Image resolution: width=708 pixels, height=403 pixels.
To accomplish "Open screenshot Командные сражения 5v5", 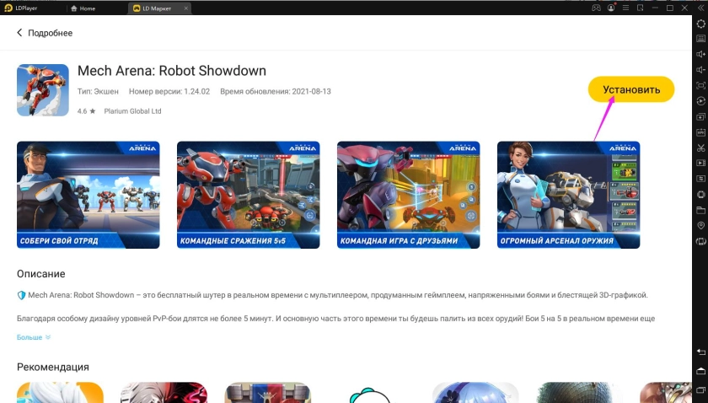I will point(249,195).
